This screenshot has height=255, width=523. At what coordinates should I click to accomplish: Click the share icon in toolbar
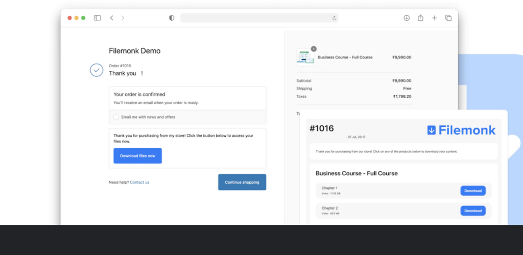(x=421, y=18)
